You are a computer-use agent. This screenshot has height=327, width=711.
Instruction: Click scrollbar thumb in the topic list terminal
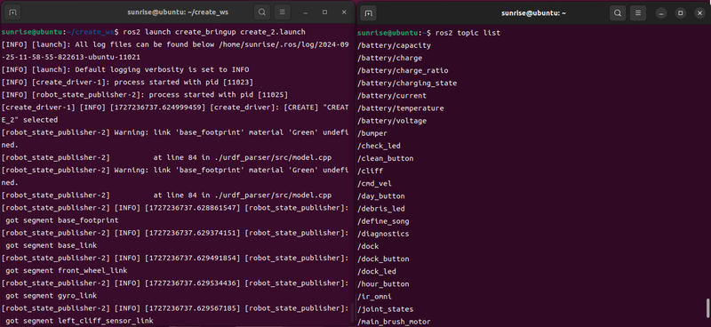[707, 307]
